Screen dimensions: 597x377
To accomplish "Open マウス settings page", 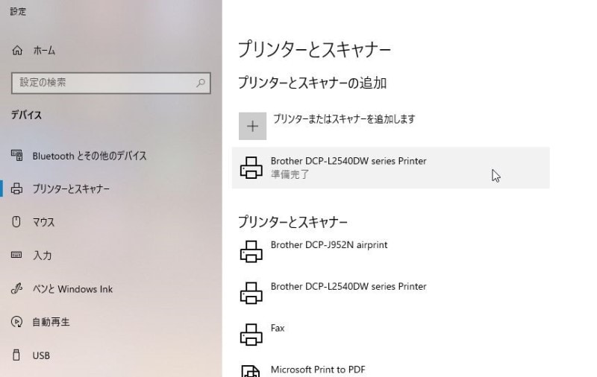I will (43, 222).
